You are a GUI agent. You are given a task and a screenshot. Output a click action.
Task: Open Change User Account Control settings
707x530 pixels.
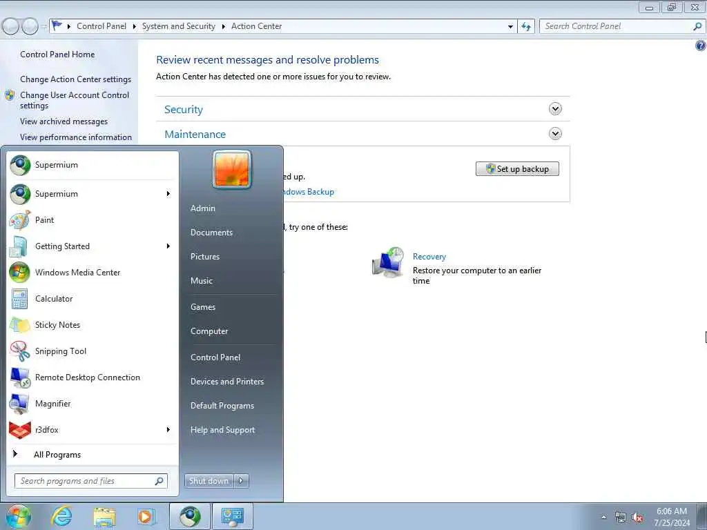75,100
